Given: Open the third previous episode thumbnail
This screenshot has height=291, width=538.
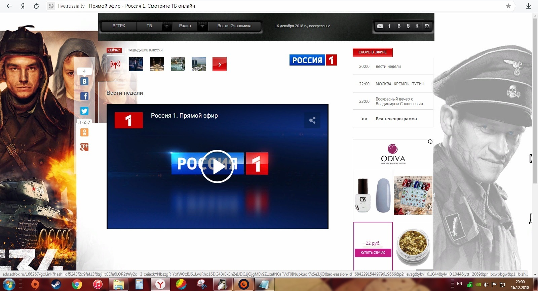Looking at the screenshot, I should click(x=178, y=64).
